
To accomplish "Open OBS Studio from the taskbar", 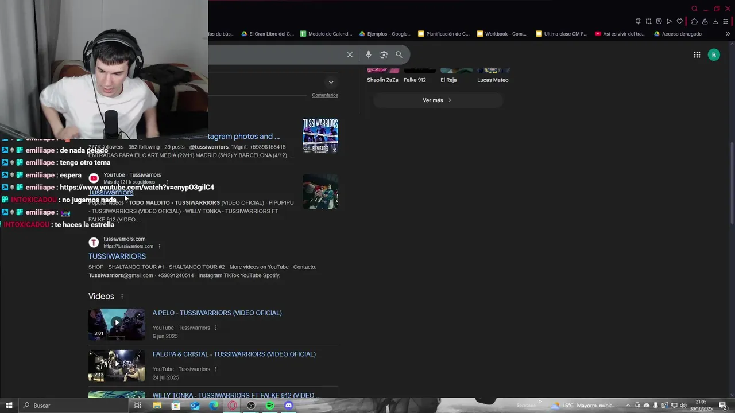I will 251,406.
